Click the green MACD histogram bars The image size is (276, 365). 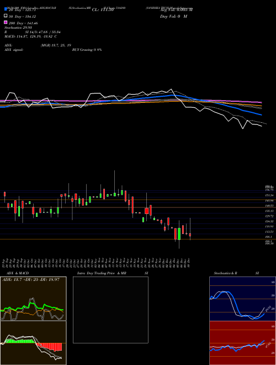20,341
